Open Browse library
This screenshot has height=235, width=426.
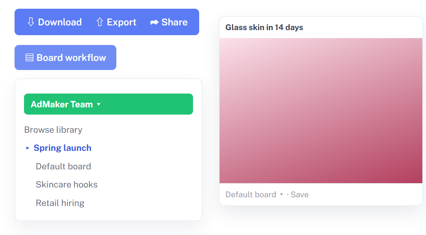(x=53, y=130)
